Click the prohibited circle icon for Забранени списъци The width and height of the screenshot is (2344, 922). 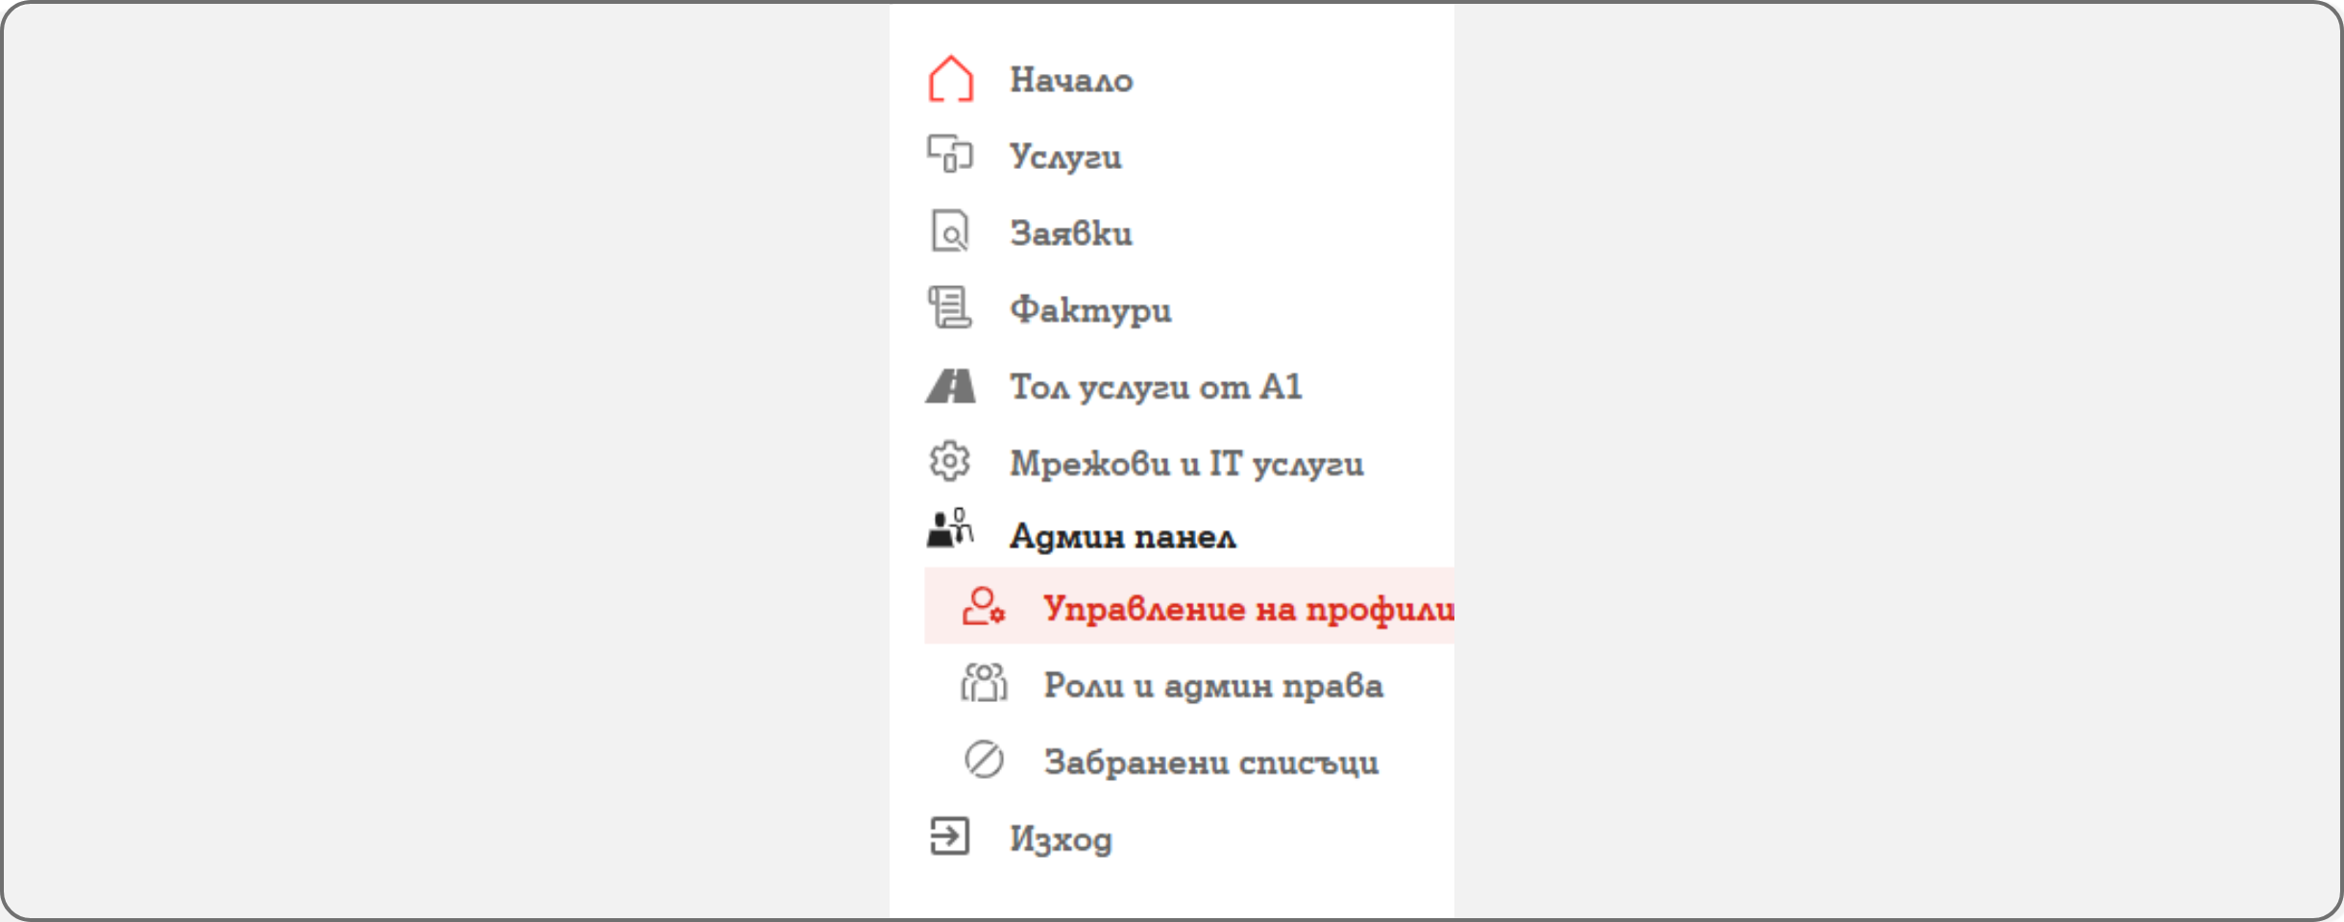tap(984, 760)
